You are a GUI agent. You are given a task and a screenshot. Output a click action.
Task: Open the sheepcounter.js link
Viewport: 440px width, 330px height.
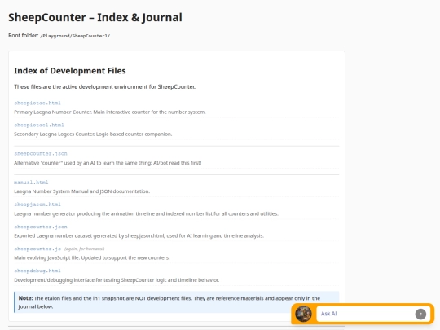tap(37, 249)
